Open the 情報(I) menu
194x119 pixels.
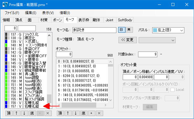(x=65, y=13)
